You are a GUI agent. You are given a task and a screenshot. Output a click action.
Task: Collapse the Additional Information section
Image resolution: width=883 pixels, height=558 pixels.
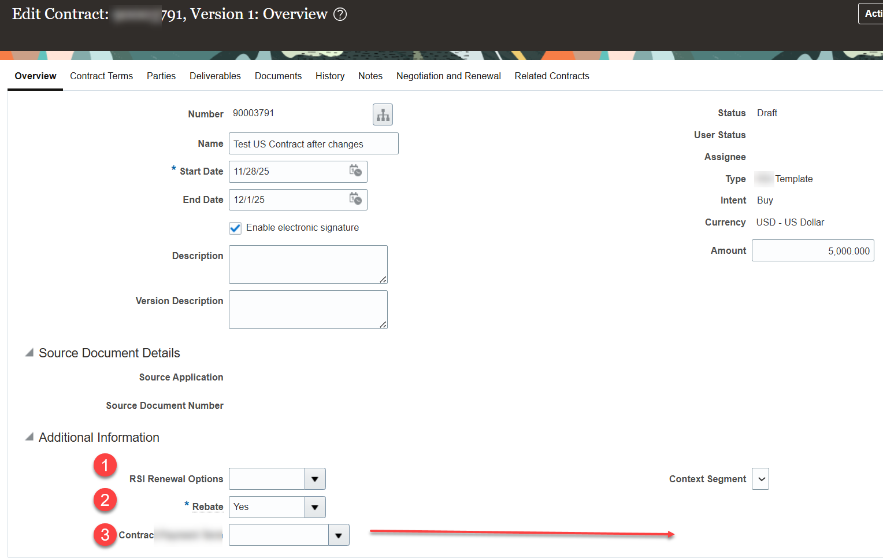[x=29, y=437]
